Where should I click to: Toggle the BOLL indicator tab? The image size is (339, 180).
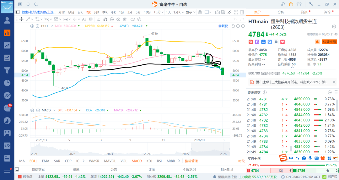(33, 161)
